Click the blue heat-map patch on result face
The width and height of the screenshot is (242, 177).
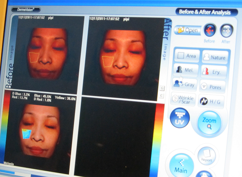(27, 133)
